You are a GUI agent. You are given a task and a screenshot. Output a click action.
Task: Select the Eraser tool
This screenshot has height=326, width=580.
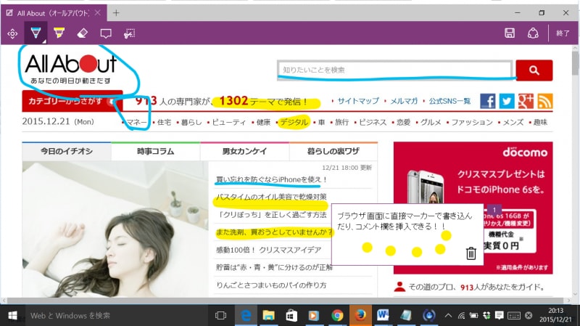tap(82, 33)
